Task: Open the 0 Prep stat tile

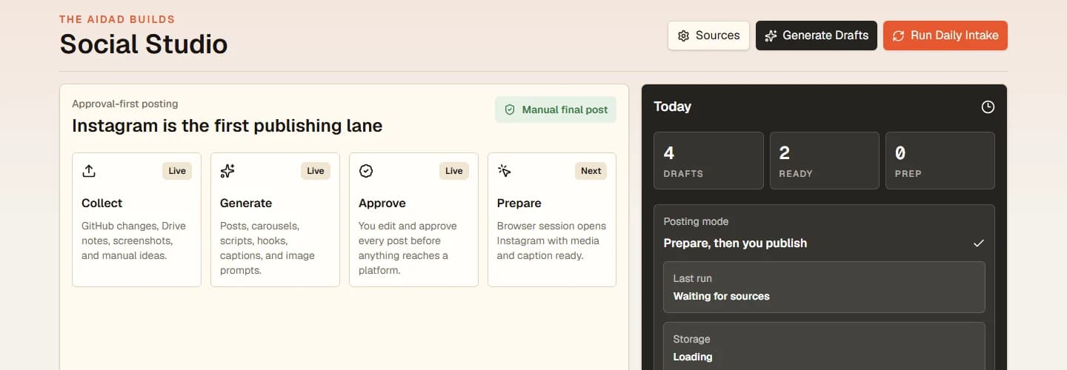Action: tap(940, 161)
